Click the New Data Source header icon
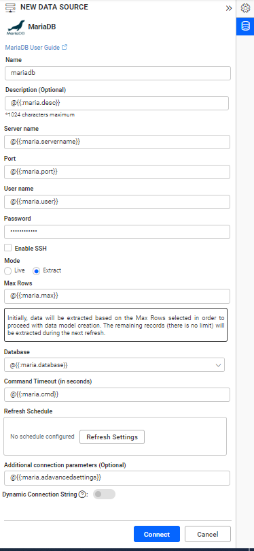 click(10, 7)
